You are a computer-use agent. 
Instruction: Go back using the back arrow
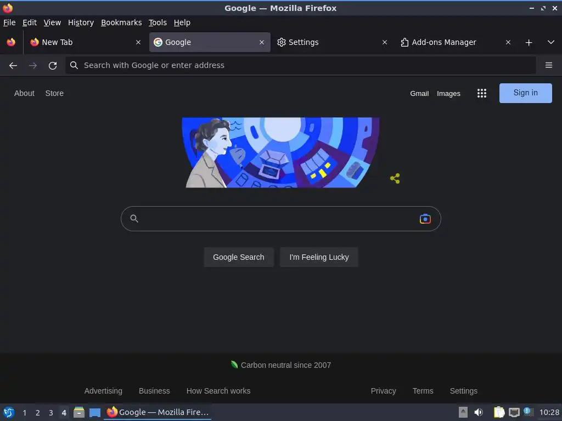point(13,65)
